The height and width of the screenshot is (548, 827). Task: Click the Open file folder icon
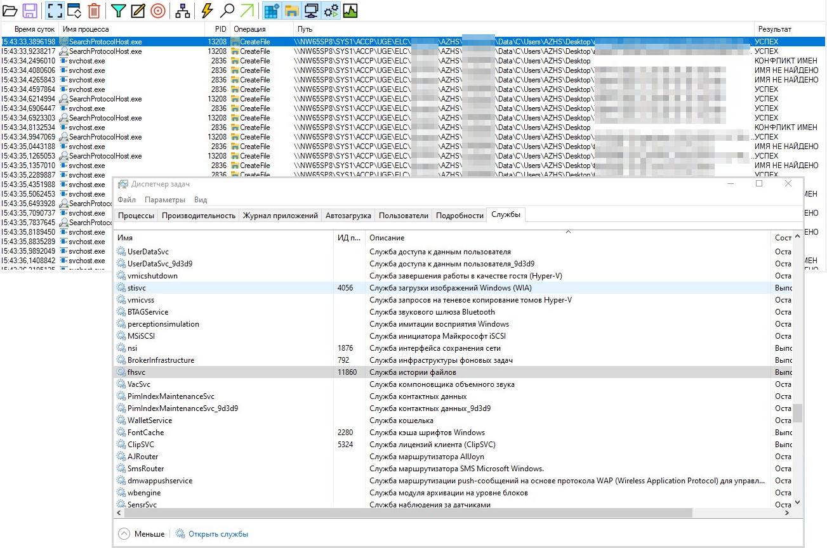10,10
